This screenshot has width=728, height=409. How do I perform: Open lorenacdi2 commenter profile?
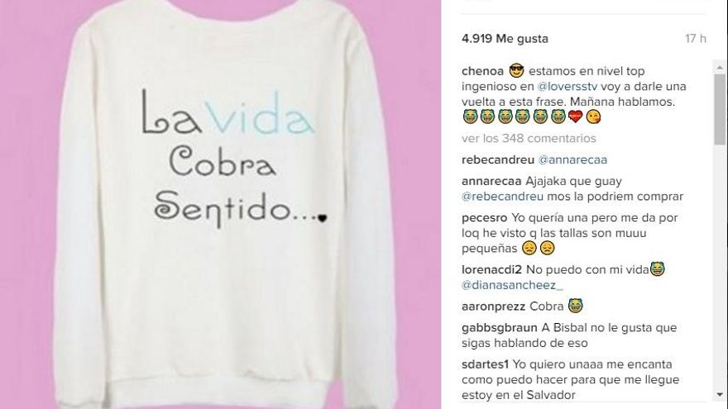point(491,270)
